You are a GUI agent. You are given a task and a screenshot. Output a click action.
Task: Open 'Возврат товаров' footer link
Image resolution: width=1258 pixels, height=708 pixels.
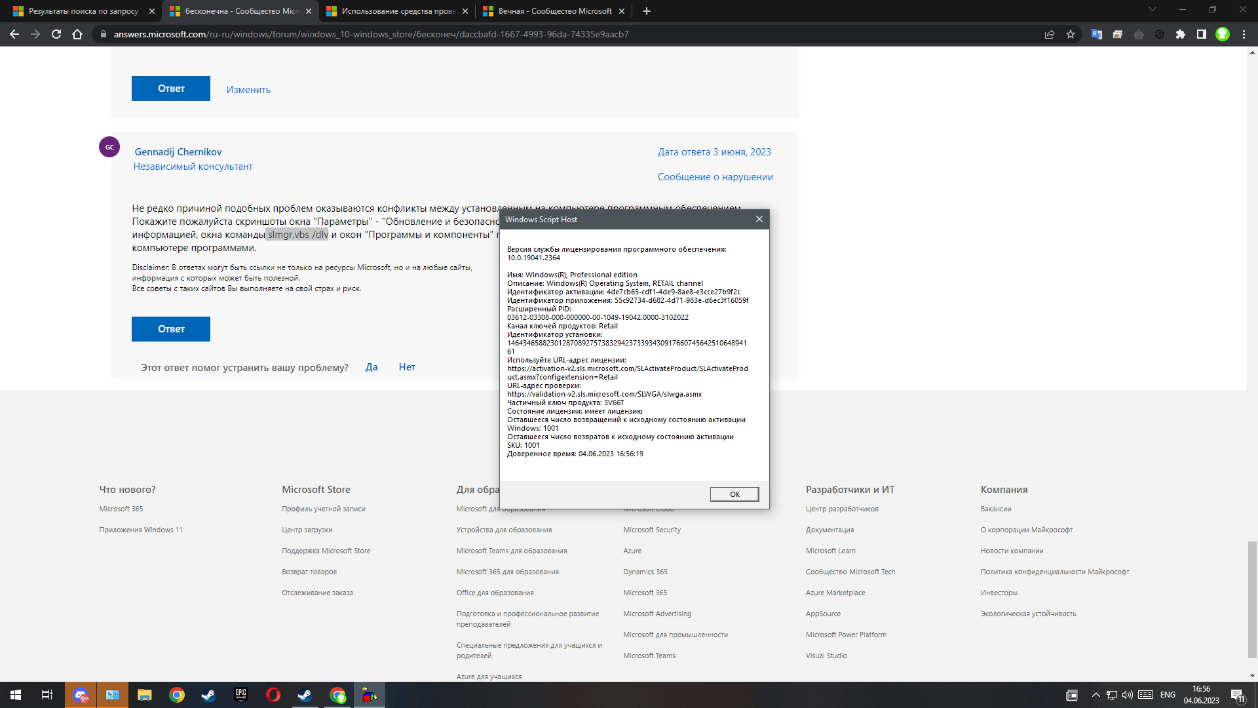pyautogui.click(x=309, y=572)
